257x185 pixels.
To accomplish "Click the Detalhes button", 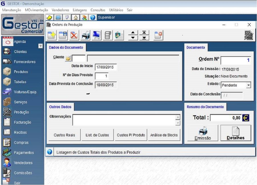I will [236, 133].
